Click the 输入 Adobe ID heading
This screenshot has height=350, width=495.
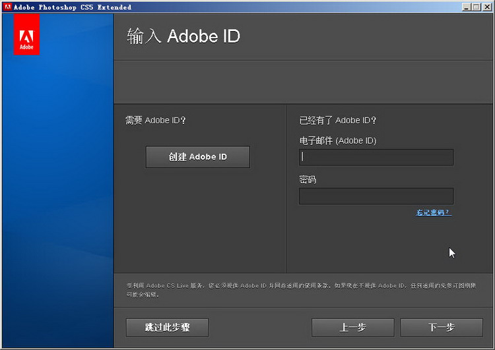pos(183,36)
